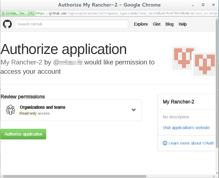Image resolution: width=219 pixels, height=178 pixels.
Task: Click the 'Review permissions' heading
Action: click(x=23, y=97)
